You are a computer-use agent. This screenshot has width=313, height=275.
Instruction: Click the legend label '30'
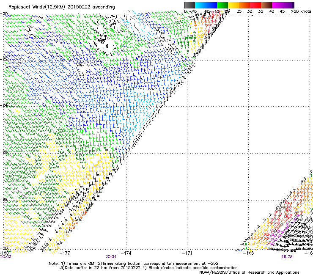(x=250, y=11)
